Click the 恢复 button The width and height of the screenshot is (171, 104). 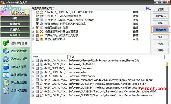tap(161, 44)
